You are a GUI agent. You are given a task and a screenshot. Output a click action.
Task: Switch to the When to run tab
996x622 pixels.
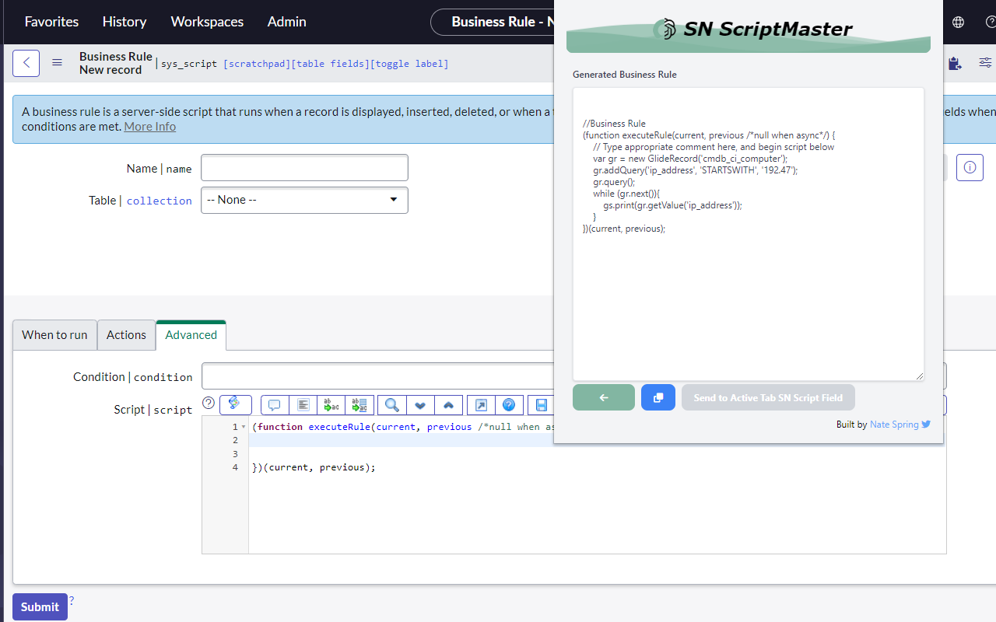pos(54,335)
